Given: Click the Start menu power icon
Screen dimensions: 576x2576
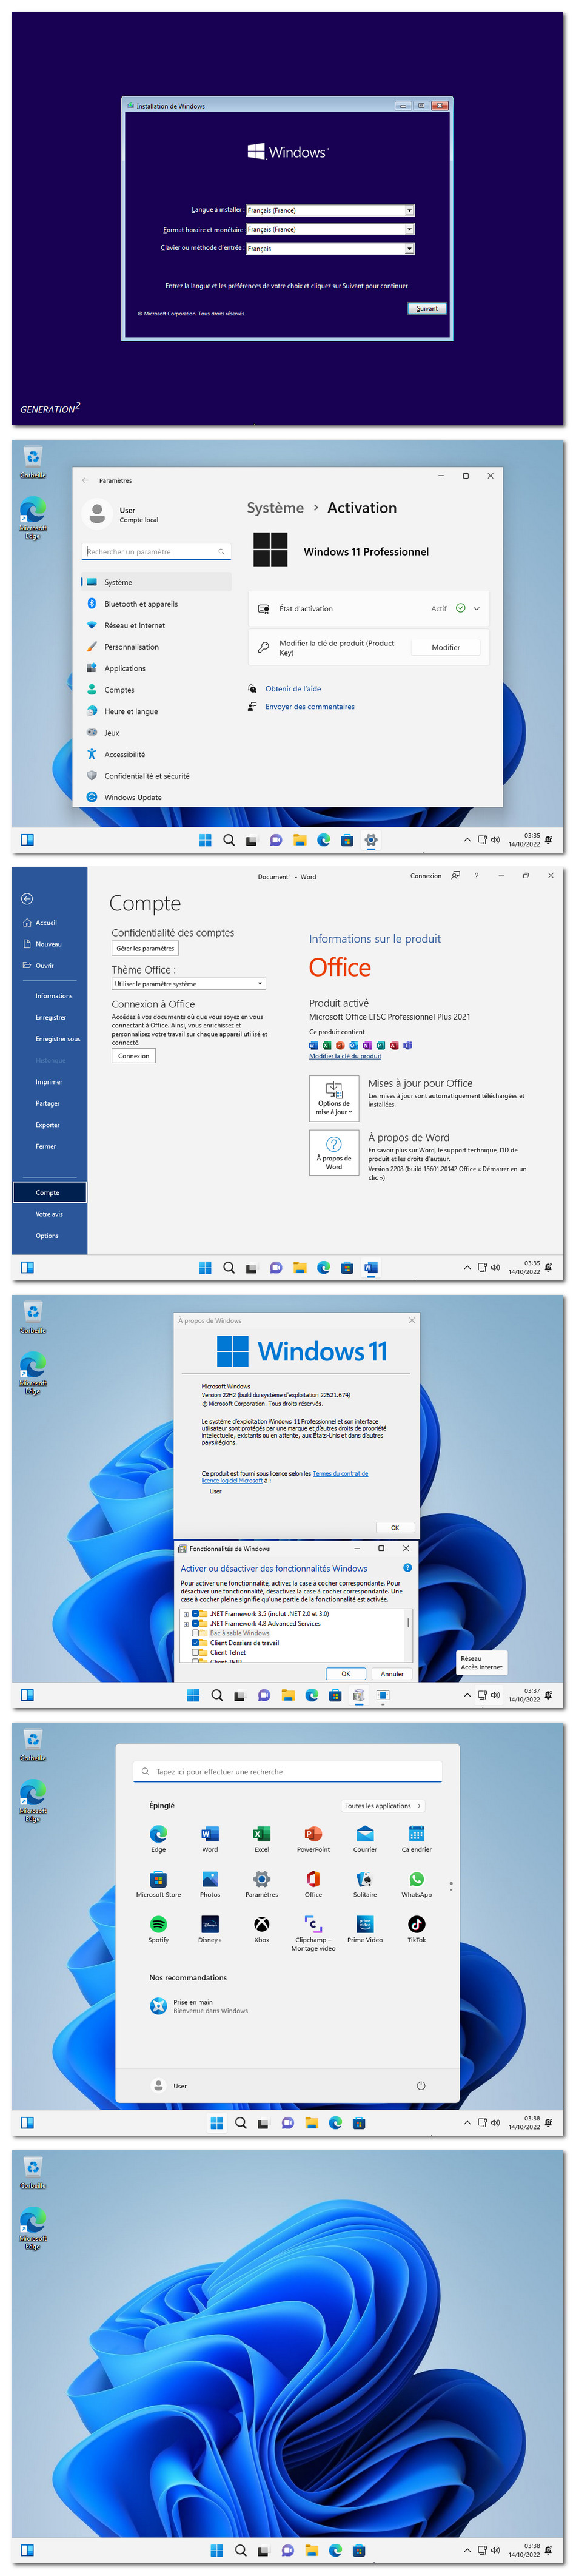Looking at the screenshot, I should pos(421,2086).
